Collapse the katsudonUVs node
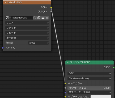 coord(5,2)
